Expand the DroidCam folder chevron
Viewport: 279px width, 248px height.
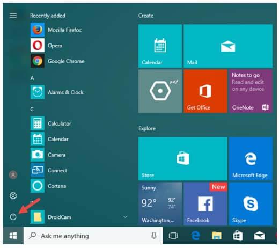(126, 217)
